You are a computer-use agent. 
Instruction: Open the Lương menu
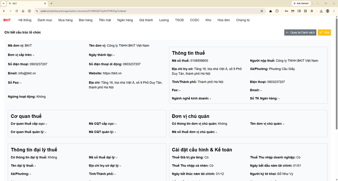(164, 20)
